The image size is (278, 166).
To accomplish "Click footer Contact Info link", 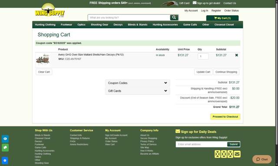I will coord(76,135).
